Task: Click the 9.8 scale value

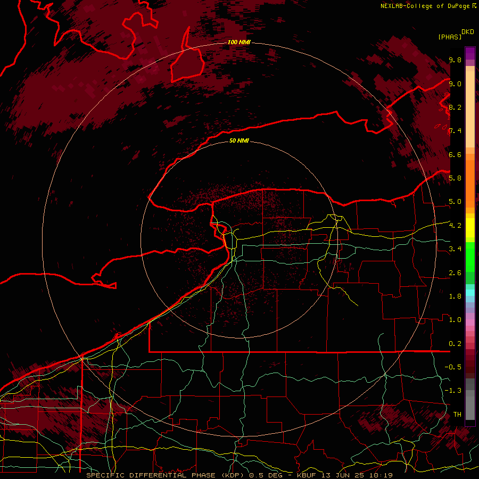Action: click(x=455, y=60)
